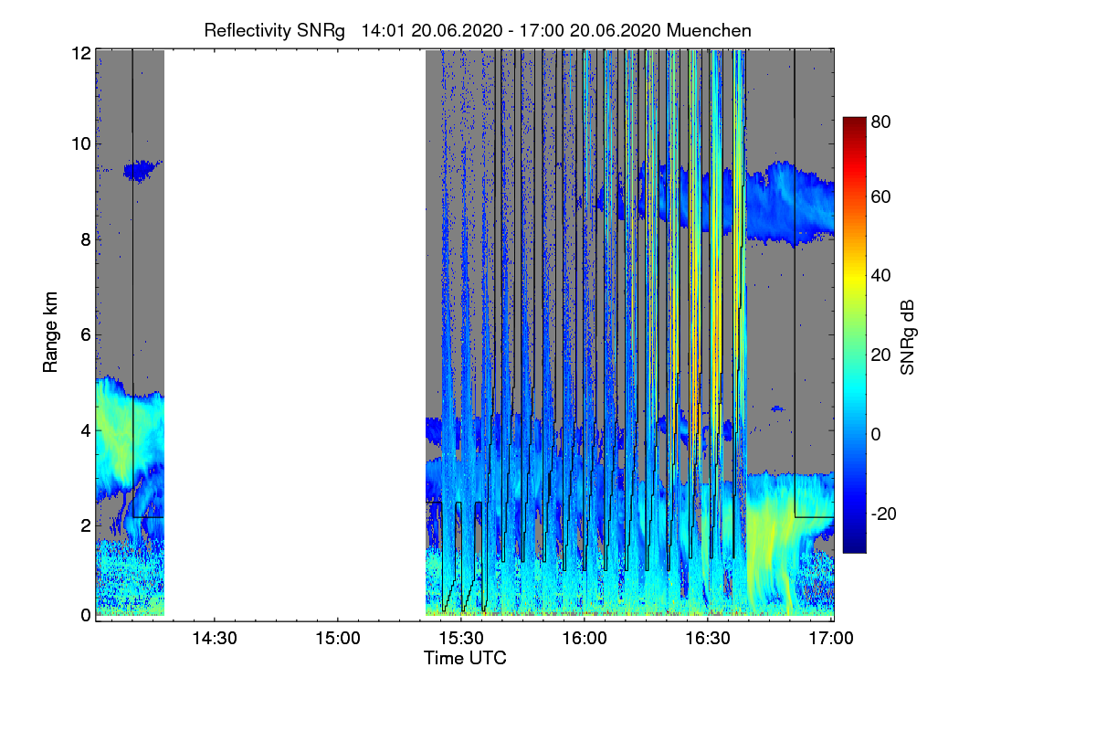Image resolution: width=1096 pixels, height=731 pixels.
Task: Click the colorbar value 80
Action: 881,122
